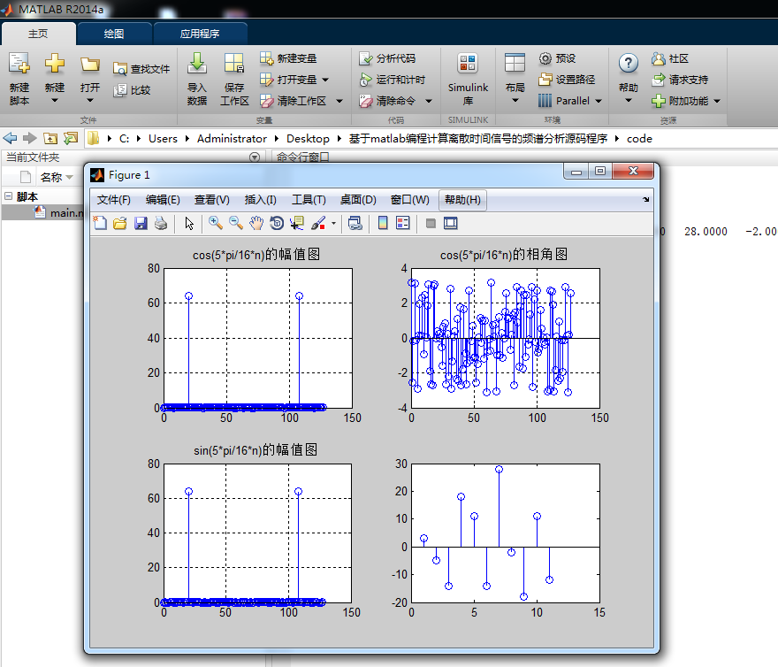Viewport: 778px width, 667px height.
Task: Click the Compare (比较) button
Action: (x=132, y=90)
